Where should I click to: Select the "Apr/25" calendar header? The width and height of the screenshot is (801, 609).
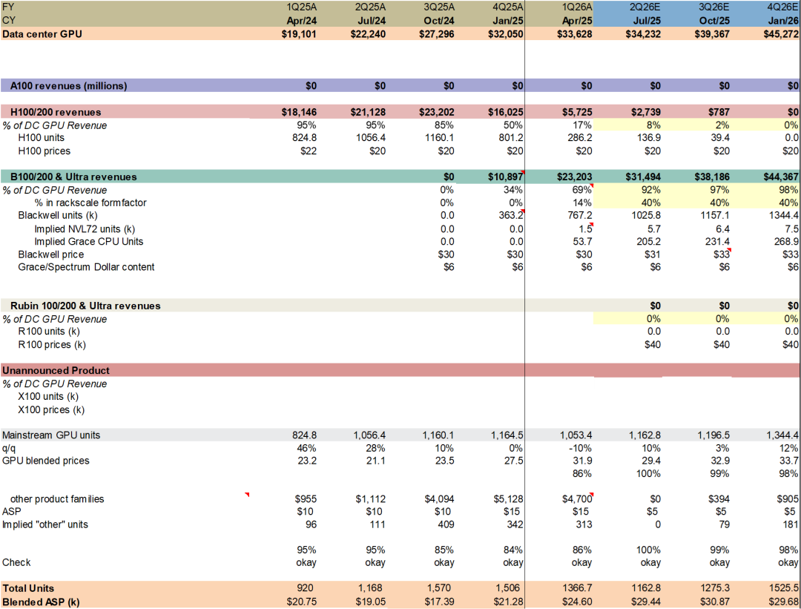click(x=577, y=21)
